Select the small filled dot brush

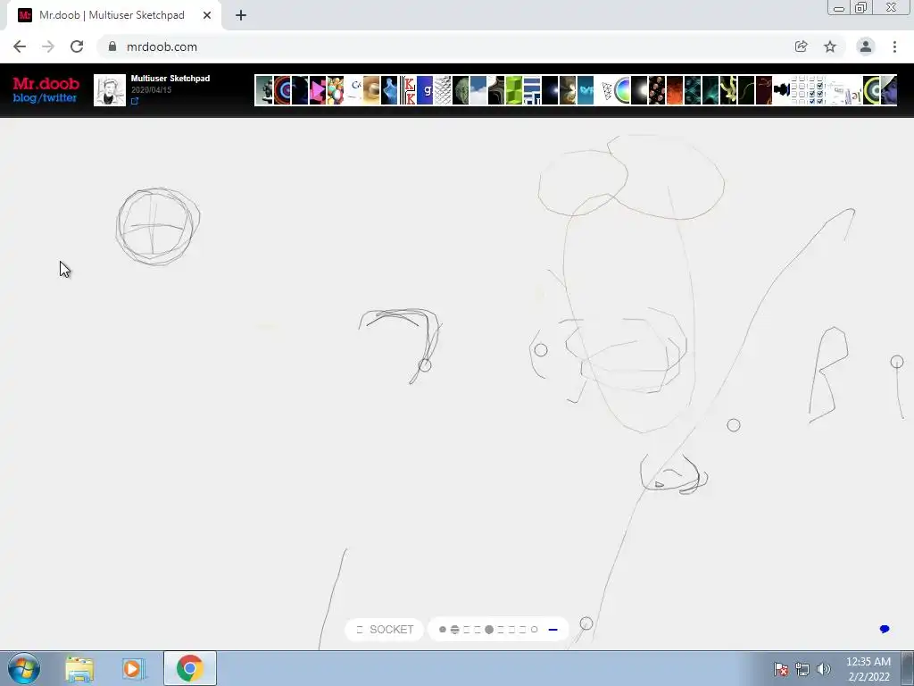443,630
